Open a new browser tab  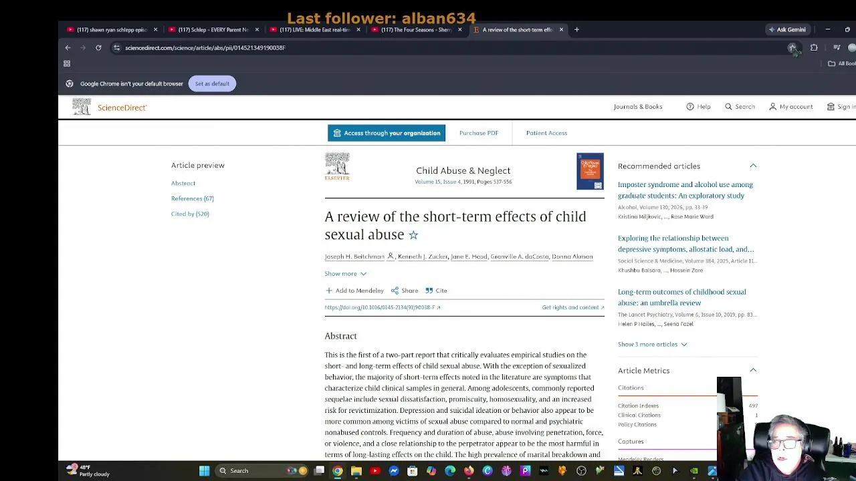tap(576, 29)
